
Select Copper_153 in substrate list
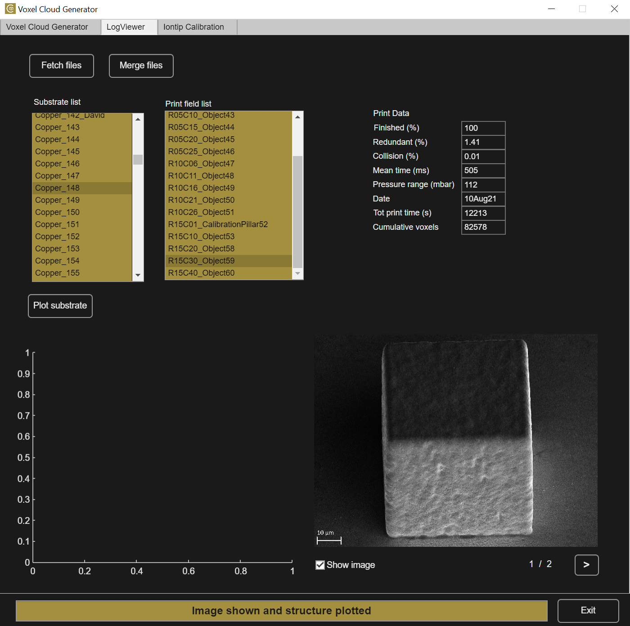[x=82, y=249]
